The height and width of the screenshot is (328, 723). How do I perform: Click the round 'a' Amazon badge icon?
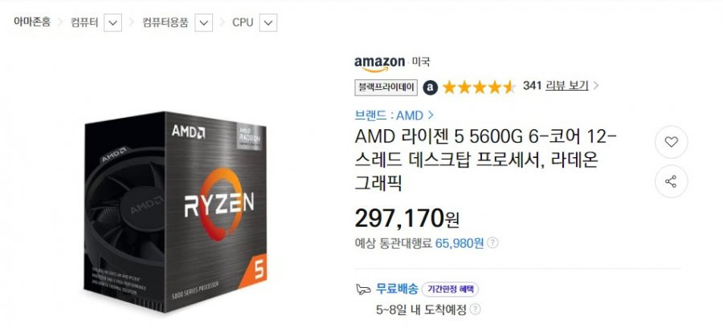click(x=431, y=87)
